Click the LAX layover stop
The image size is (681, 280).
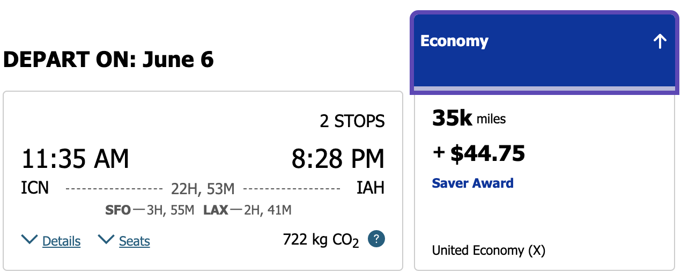pos(216,210)
